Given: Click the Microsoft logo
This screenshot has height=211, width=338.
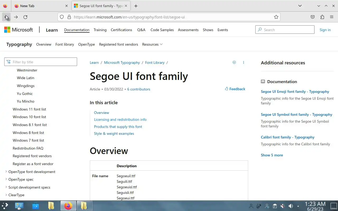Looking at the screenshot, I should 18,30.
